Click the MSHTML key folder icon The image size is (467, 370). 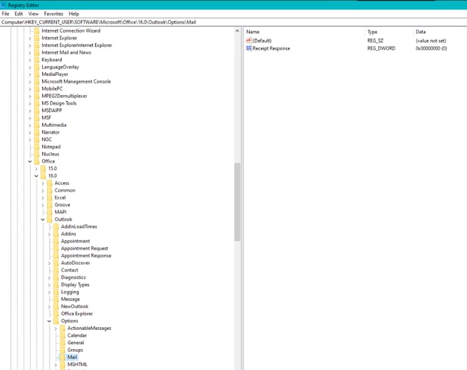pyautogui.click(x=62, y=365)
